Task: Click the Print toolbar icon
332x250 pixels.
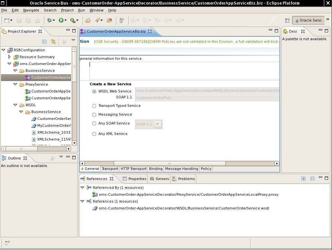Action: pos(38,20)
